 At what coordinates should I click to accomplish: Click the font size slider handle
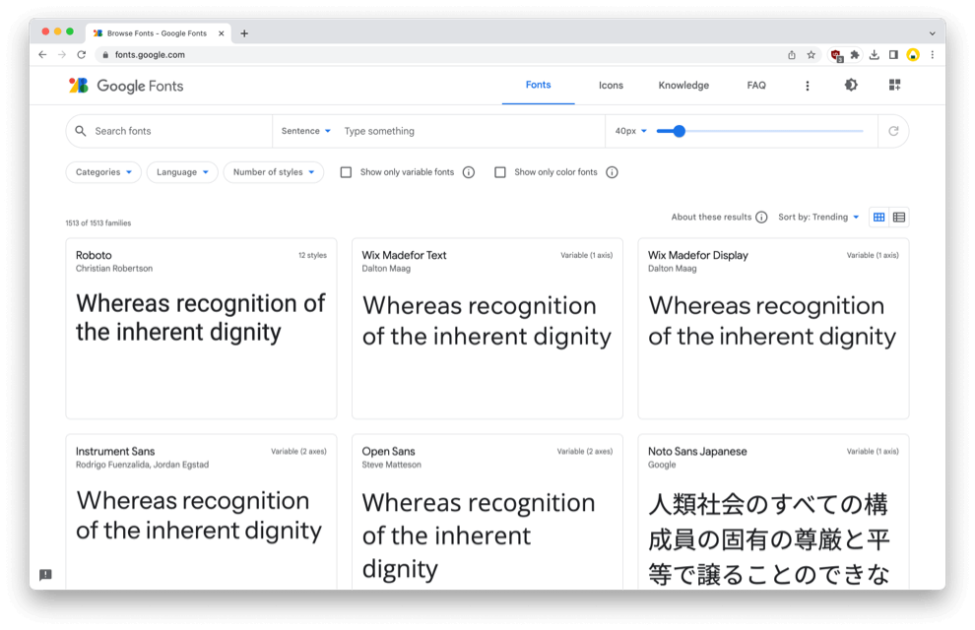[x=679, y=131]
